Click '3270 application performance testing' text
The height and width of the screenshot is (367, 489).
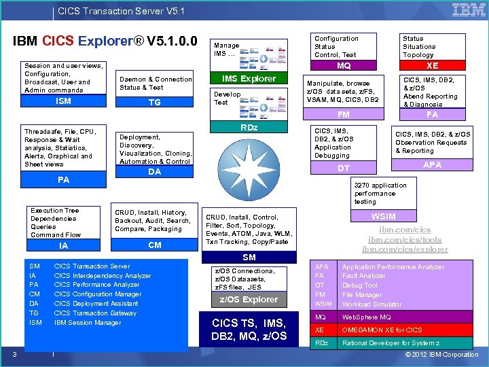[380, 194]
